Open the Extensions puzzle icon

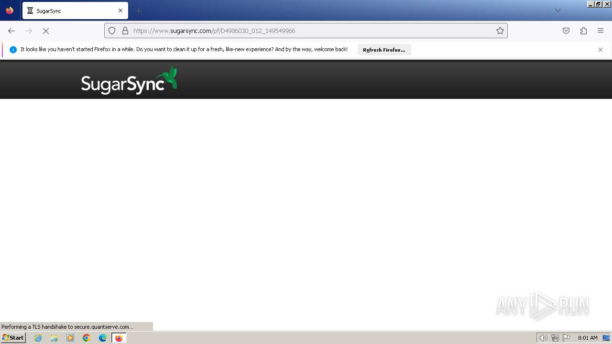[x=583, y=31]
